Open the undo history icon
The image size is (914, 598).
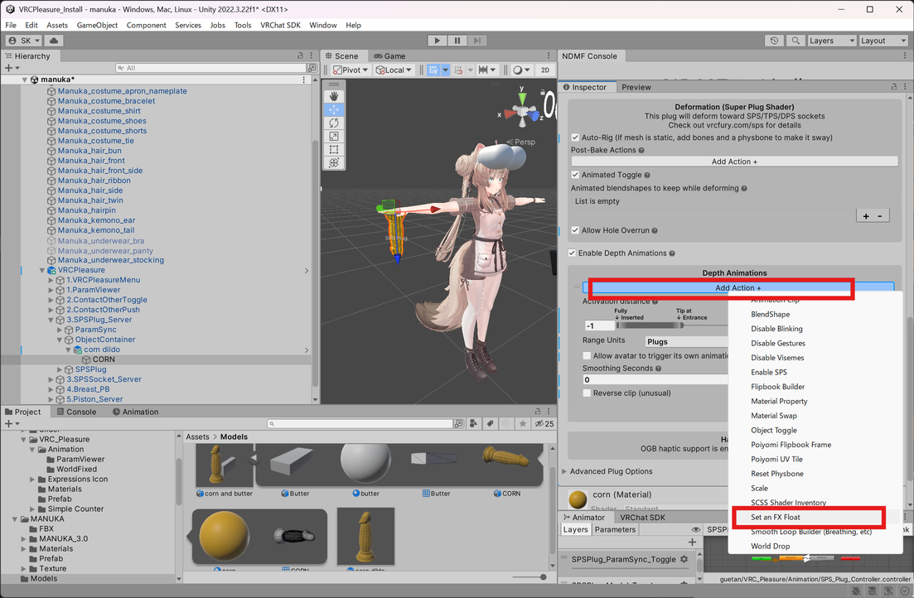(774, 41)
